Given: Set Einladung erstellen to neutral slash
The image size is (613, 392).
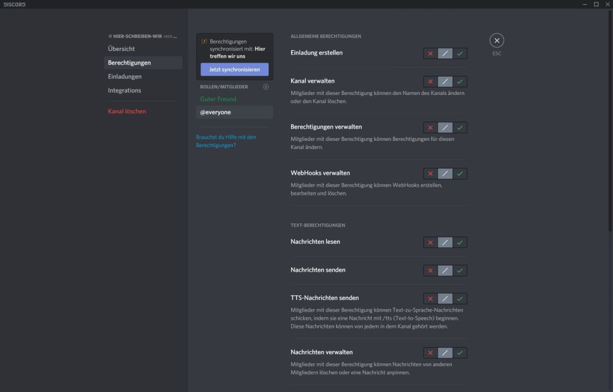Looking at the screenshot, I should (445, 53).
